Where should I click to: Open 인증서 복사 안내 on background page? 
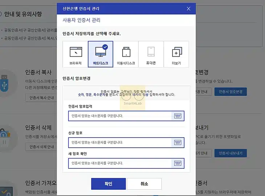41,98
